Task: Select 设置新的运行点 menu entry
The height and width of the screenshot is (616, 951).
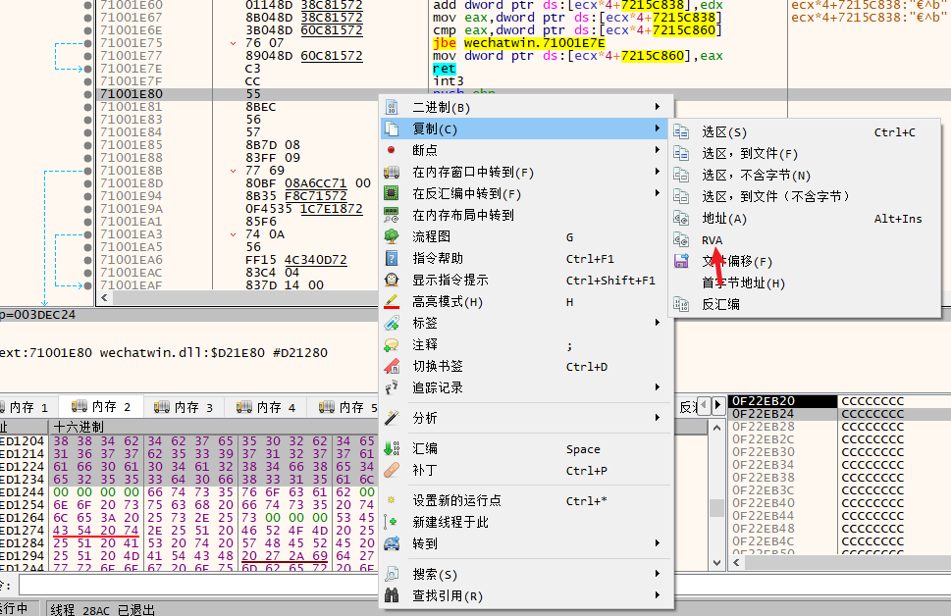Action: point(458,500)
